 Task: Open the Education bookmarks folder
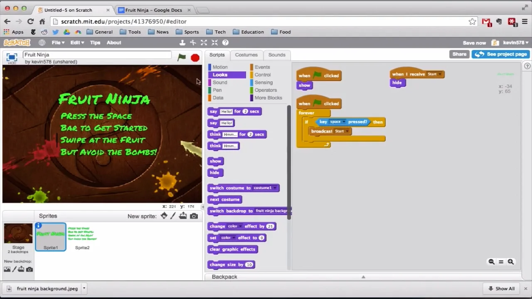point(248,32)
